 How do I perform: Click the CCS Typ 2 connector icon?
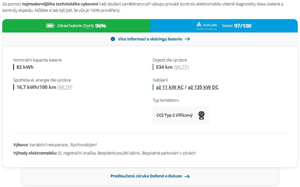(x=201, y=115)
